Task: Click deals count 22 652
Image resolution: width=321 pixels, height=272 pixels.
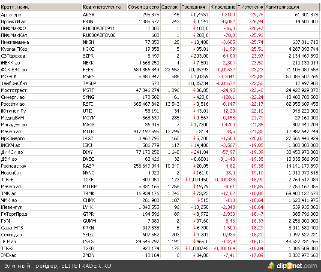Action: click(172, 70)
